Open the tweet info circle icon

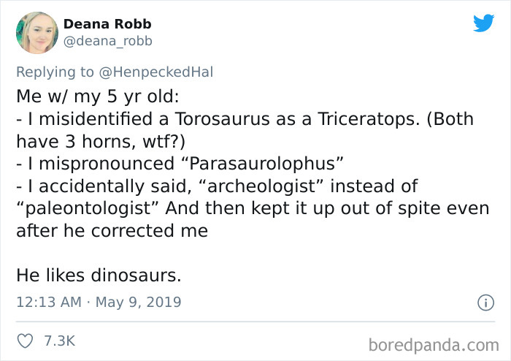tap(482, 302)
